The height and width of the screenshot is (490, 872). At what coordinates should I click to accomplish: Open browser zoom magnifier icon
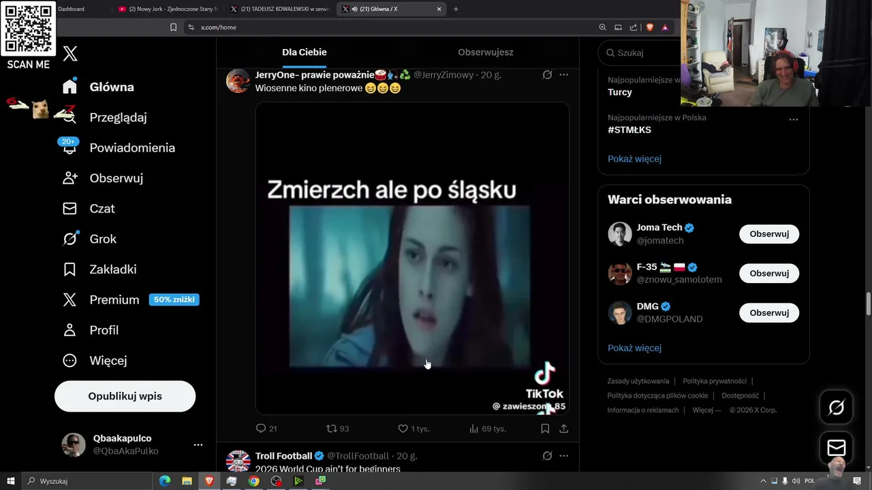[602, 27]
